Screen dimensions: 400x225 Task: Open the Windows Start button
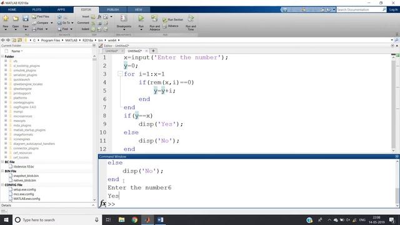pyautogui.click(x=6, y=219)
